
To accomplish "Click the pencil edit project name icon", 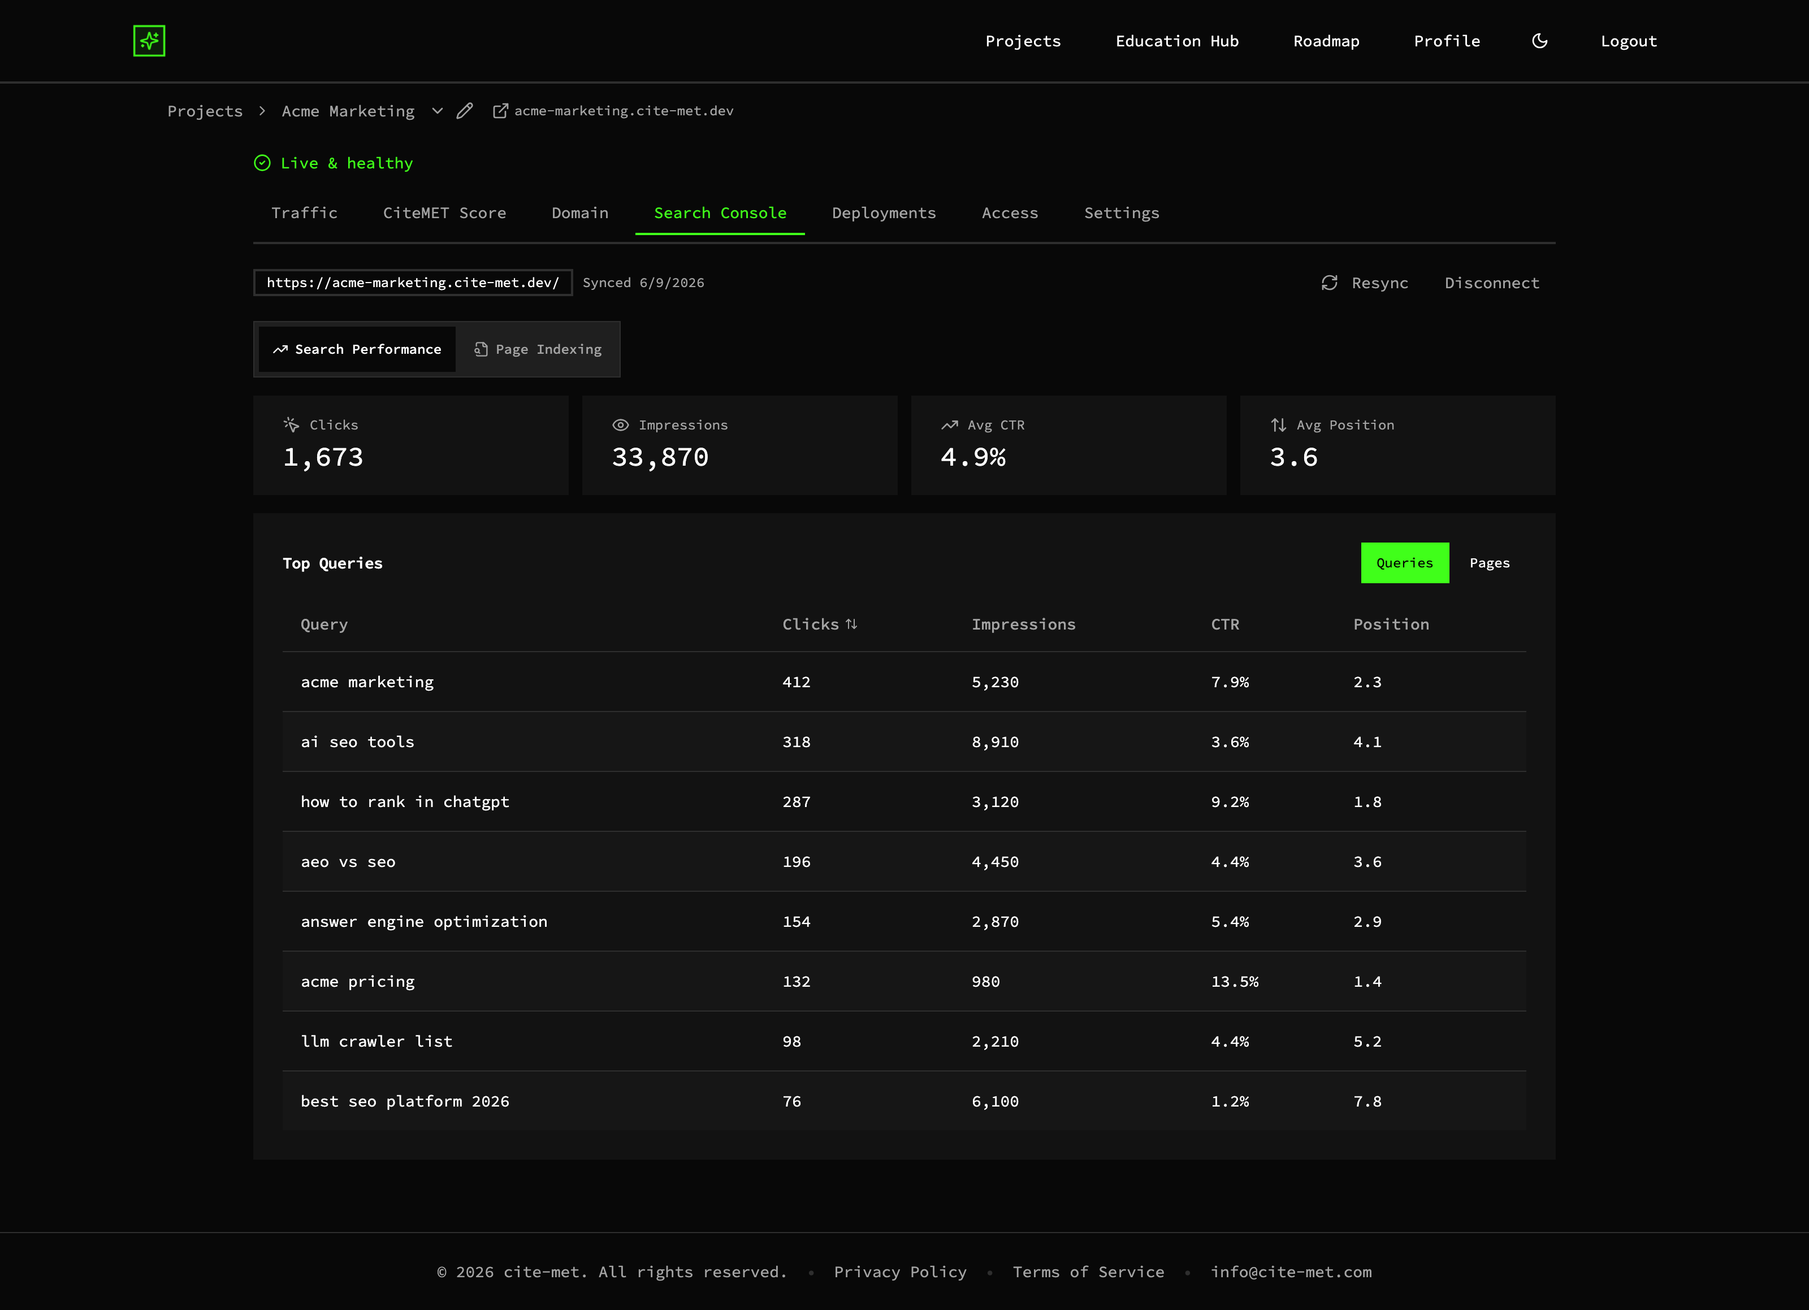I will coord(465,111).
